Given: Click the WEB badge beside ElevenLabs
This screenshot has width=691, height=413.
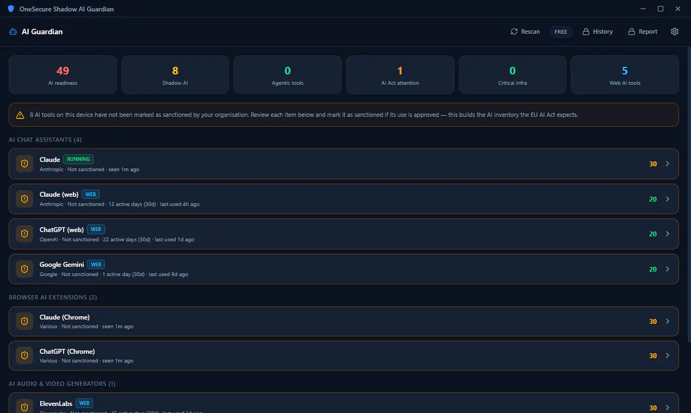Looking at the screenshot, I should click(x=84, y=403).
